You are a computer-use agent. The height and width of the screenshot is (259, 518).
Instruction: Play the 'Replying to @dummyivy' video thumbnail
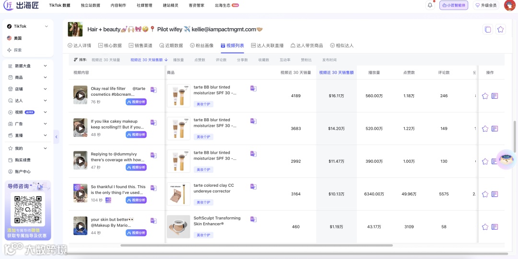click(x=80, y=161)
